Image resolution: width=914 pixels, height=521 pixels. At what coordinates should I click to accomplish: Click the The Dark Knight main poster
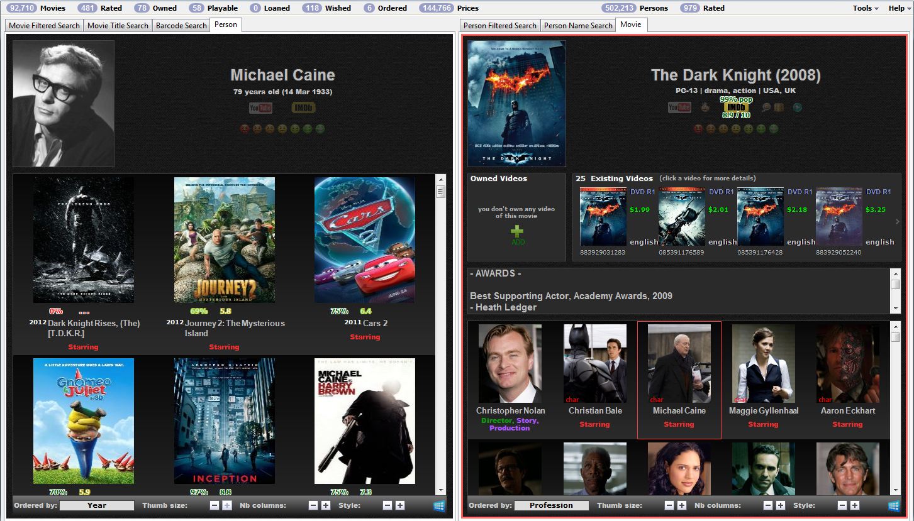[516, 104]
